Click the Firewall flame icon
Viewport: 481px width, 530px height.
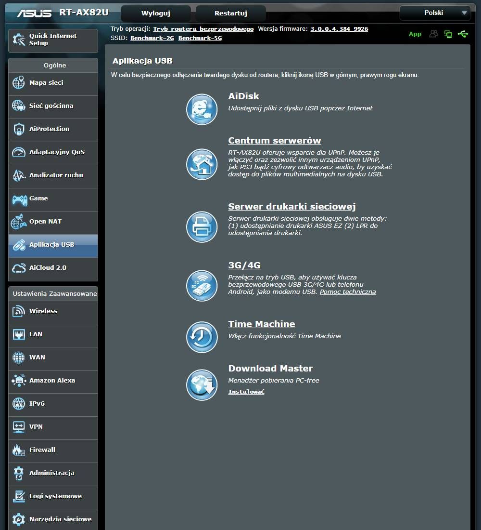(x=19, y=450)
